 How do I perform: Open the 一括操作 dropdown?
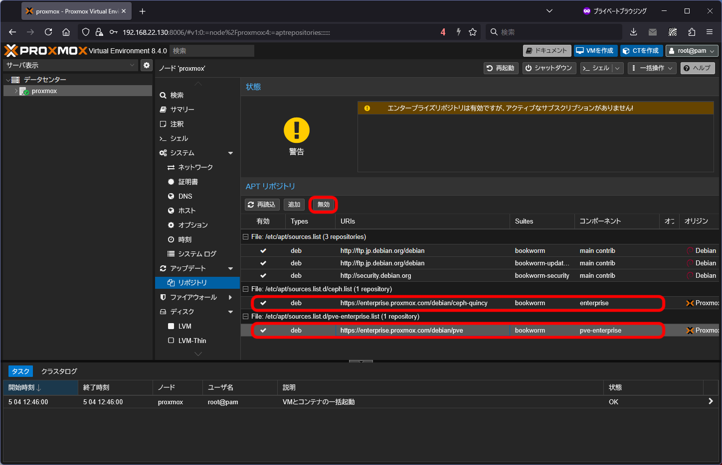click(652, 68)
